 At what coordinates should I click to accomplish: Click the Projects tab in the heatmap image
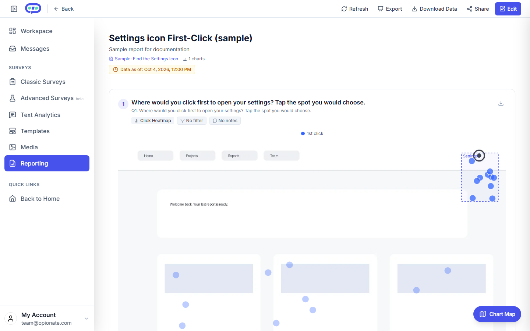pyautogui.click(x=197, y=156)
